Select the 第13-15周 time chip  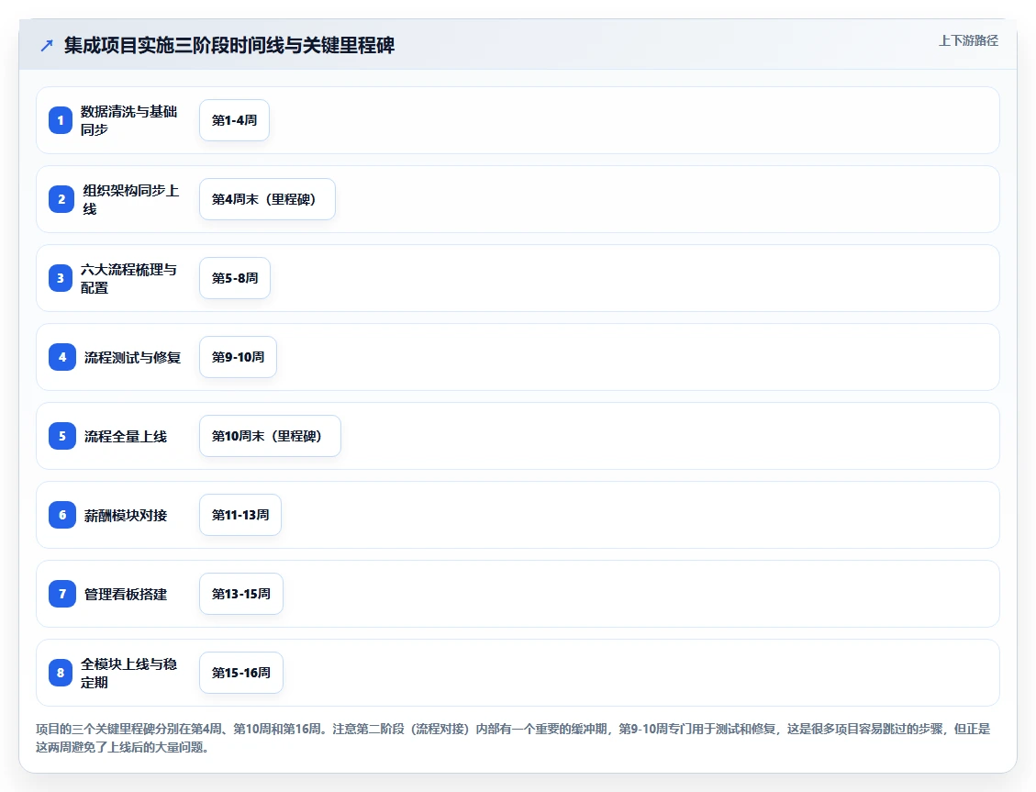(x=241, y=594)
